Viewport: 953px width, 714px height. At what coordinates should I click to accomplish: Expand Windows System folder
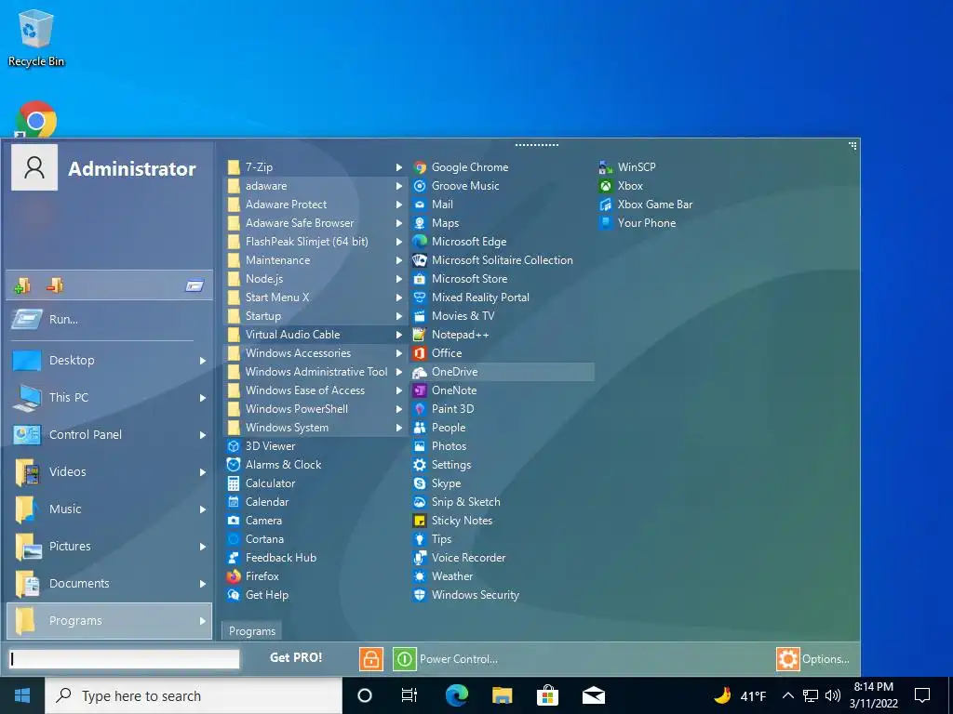[315, 428]
